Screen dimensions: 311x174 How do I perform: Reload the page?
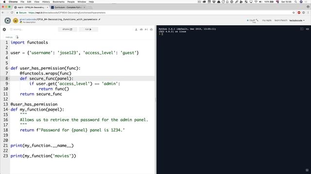(12, 13)
